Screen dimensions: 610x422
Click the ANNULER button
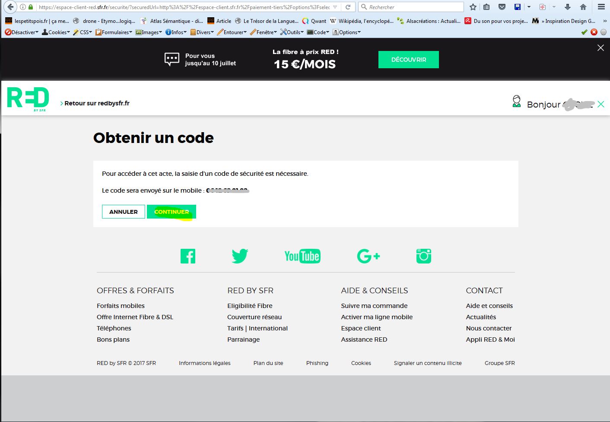pos(124,212)
